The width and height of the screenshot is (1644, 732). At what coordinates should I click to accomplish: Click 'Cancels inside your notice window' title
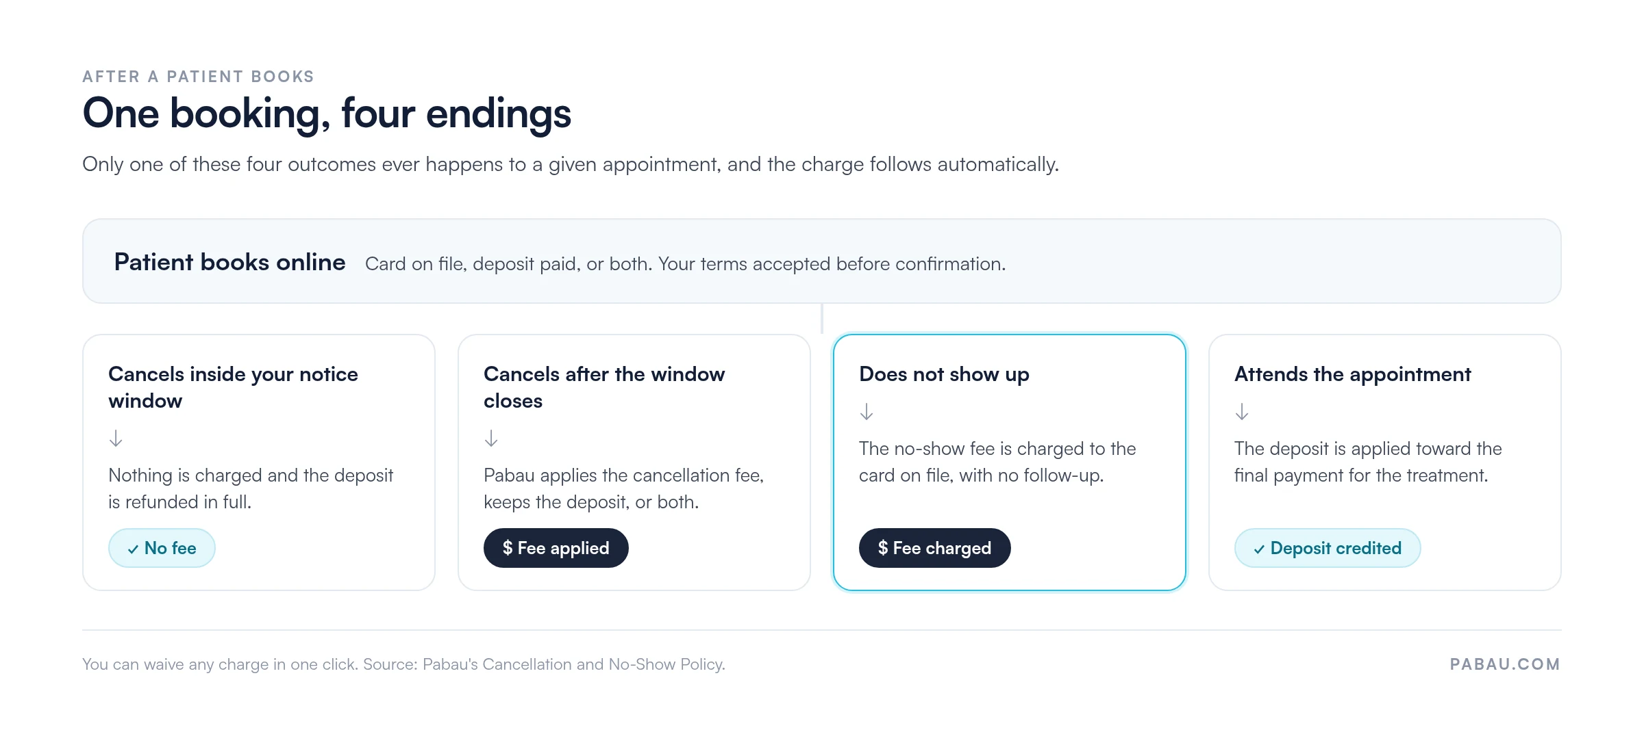(x=233, y=387)
